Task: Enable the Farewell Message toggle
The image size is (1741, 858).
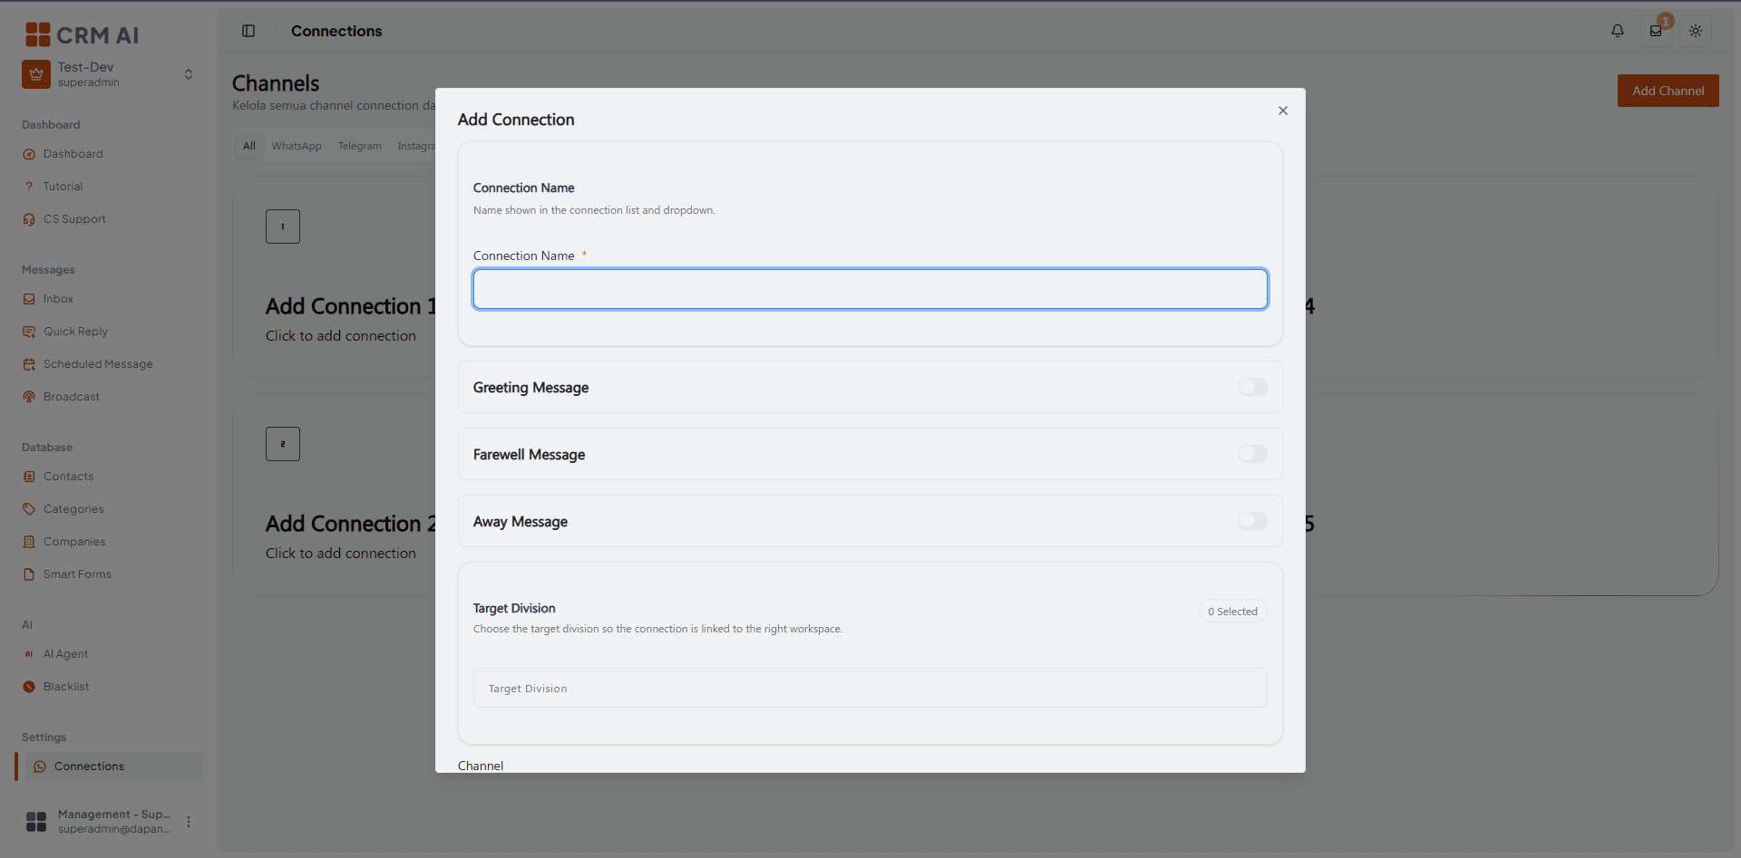Action: click(x=1253, y=454)
